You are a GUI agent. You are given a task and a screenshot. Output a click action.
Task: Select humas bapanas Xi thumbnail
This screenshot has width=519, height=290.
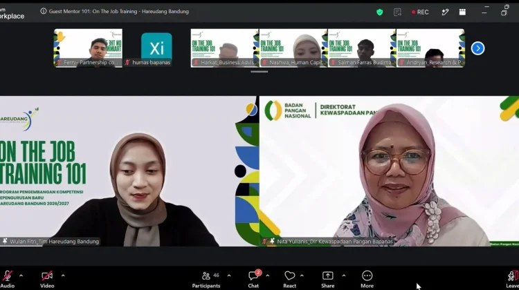point(156,48)
